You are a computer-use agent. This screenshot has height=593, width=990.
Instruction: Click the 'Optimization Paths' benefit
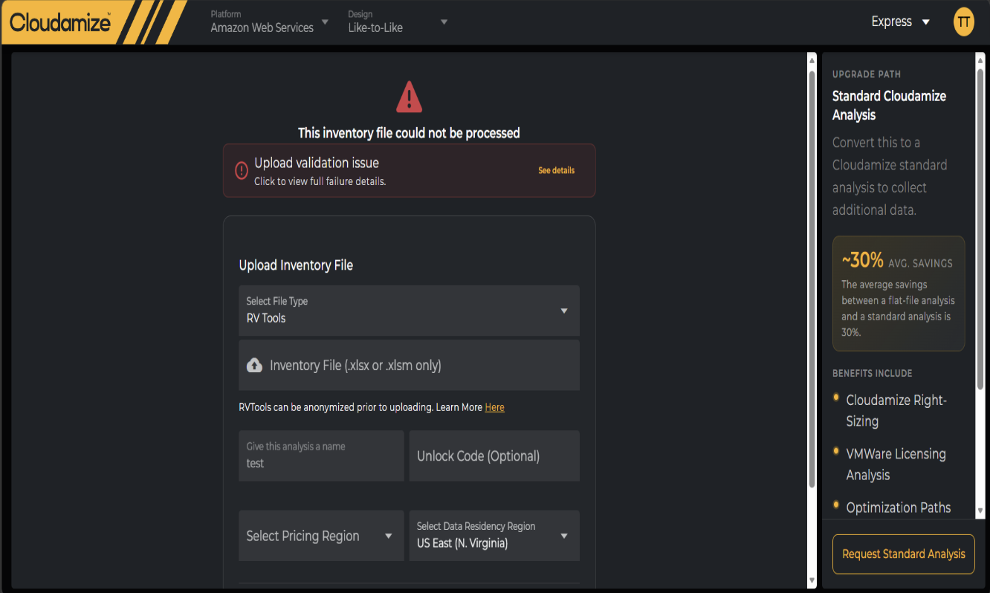[899, 508]
